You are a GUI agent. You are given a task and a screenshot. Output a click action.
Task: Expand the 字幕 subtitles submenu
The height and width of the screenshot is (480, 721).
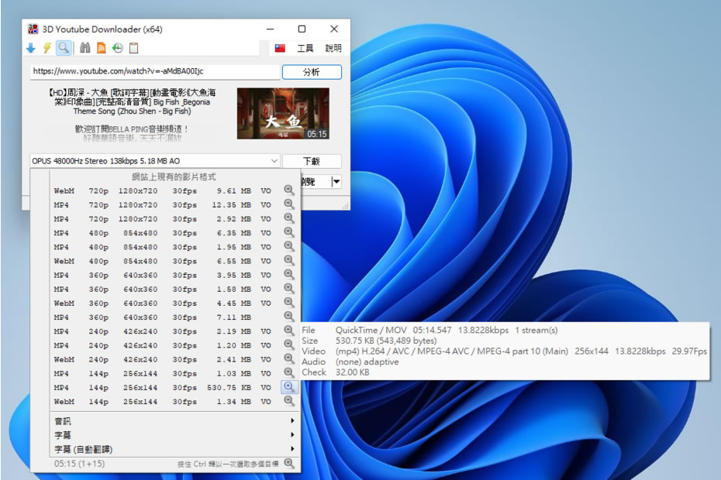tap(174, 435)
